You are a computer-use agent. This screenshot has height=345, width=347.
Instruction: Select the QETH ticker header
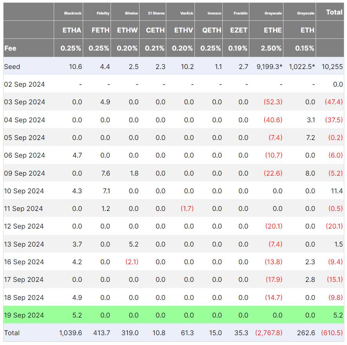pyautogui.click(x=212, y=30)
